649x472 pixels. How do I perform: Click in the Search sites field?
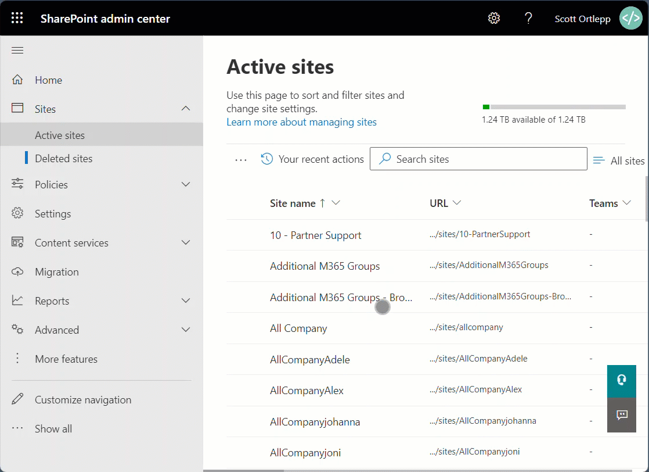coord(478,159)
